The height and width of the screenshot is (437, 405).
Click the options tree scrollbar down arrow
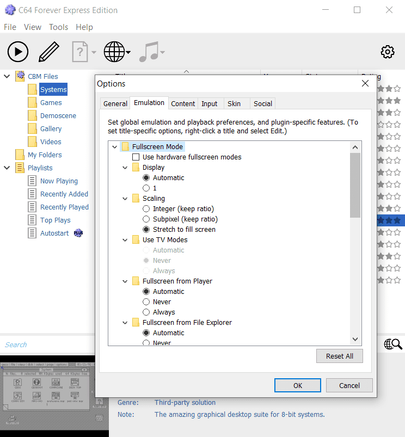(x=355, y=339)
